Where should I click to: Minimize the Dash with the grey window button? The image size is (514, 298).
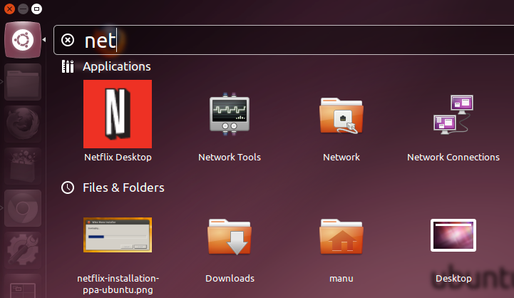click(x=23, y=9)
